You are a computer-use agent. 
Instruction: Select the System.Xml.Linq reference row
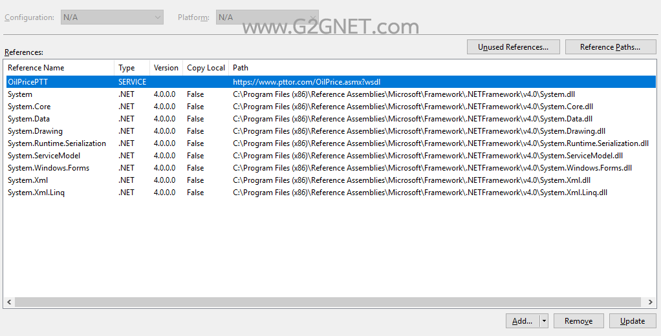tap(331, 193)
